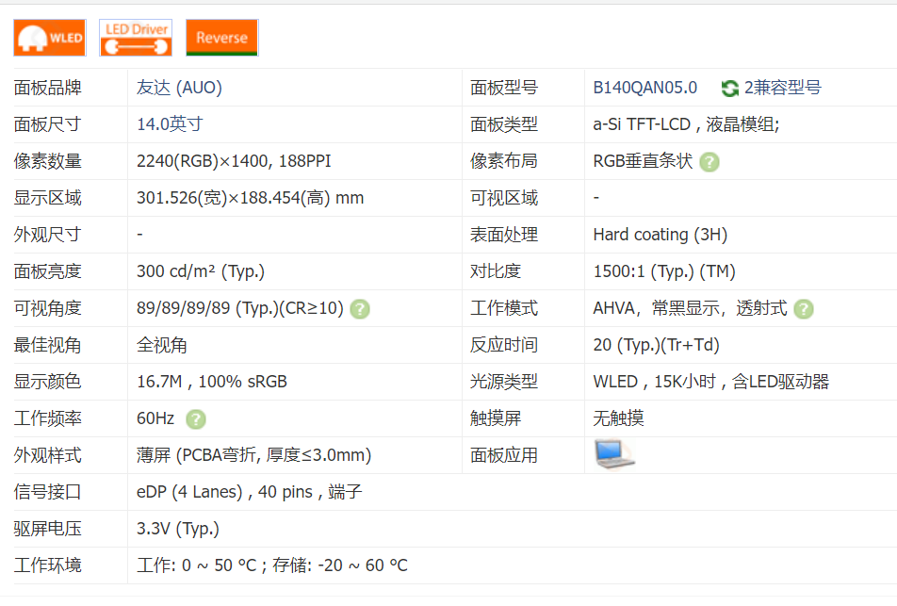897x606 pixels.
Task: Select the 无触摸 value
Action: (618, 418)
